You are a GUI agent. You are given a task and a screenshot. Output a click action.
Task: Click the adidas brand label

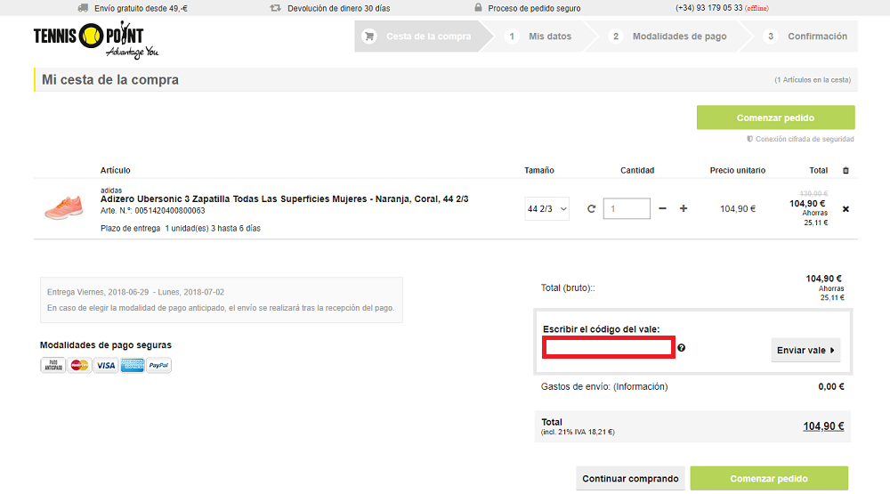pos(111,190)
